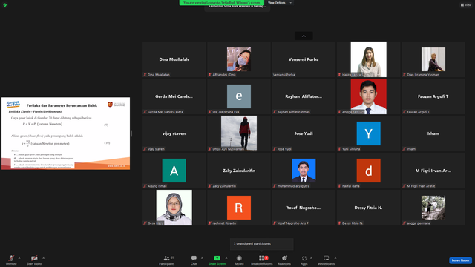Select Rayhan Aliffaturrahman's tile
The height and width of the screenshot is (267, 475).
tap(304, 96)
